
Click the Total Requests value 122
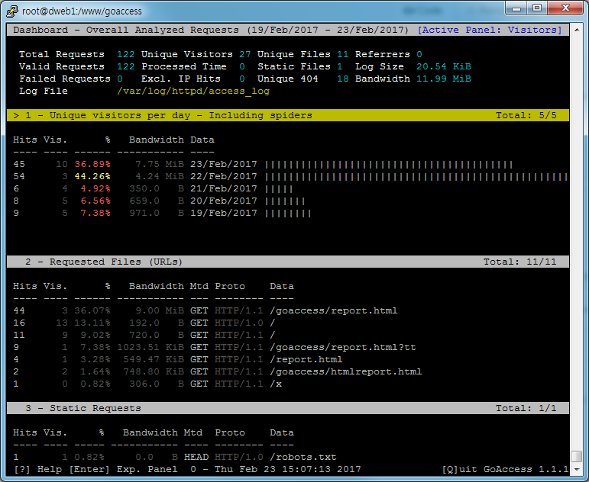tap(125, 54)
